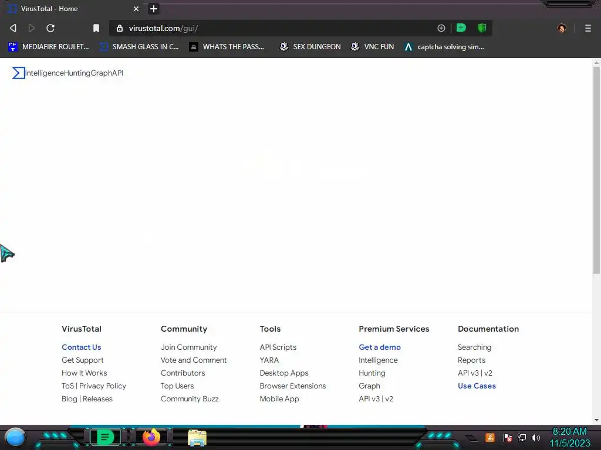Open the WHATS THE PASS... bookmark
The width and height of the screenshot is (601, 450).
(227, 47)
